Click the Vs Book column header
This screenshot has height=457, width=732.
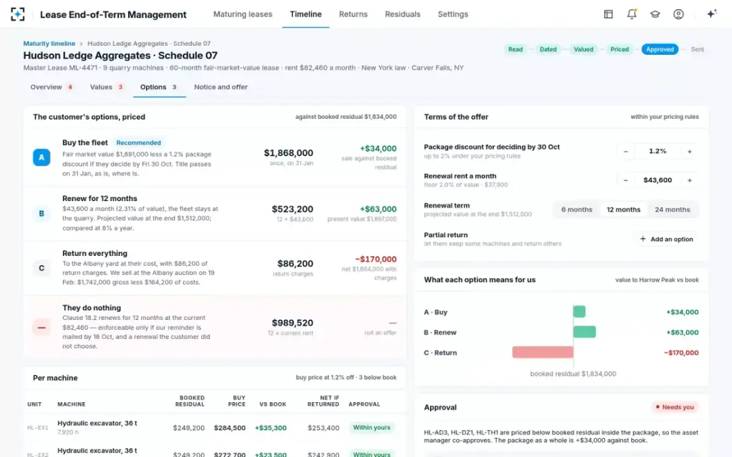coord(273,404)
